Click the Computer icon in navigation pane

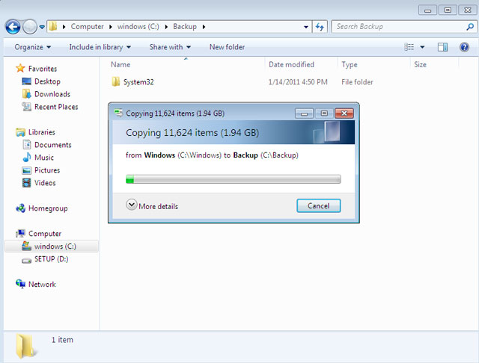coord(20,234)
